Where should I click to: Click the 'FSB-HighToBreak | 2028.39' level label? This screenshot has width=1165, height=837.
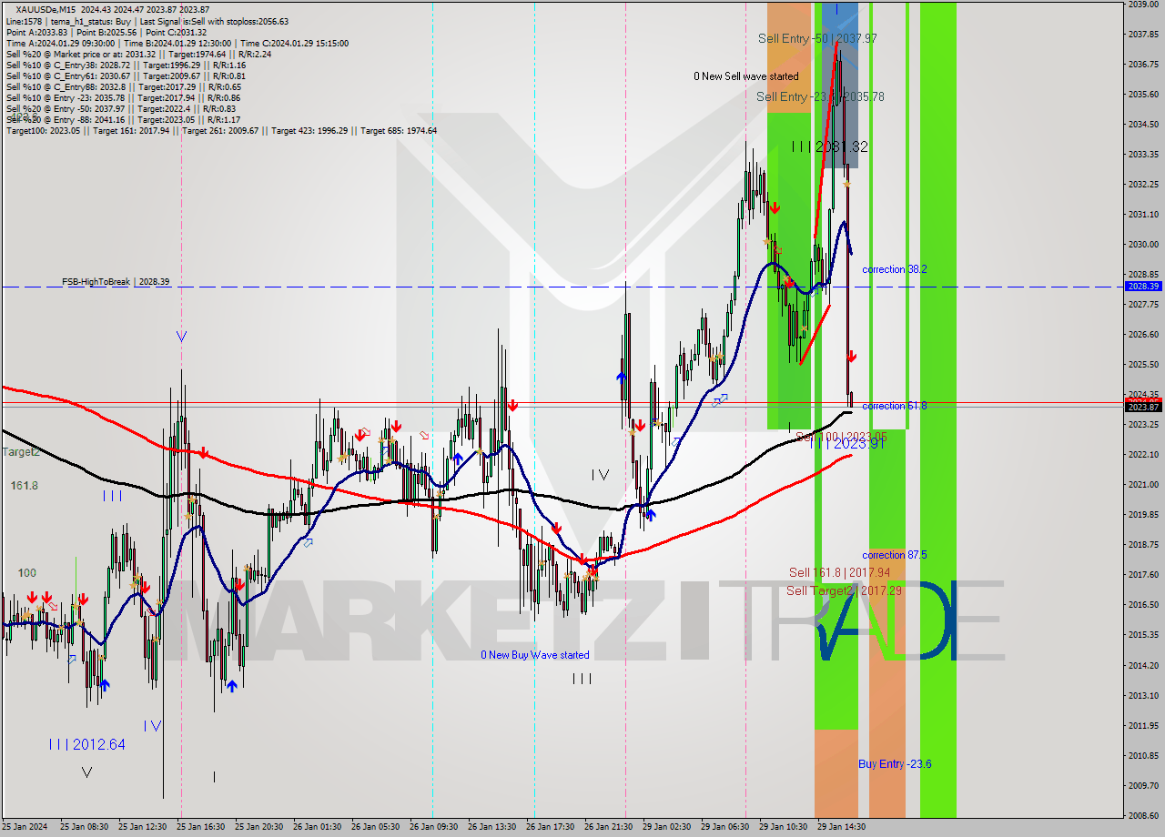pyautogui.click(x=116, y=282)
